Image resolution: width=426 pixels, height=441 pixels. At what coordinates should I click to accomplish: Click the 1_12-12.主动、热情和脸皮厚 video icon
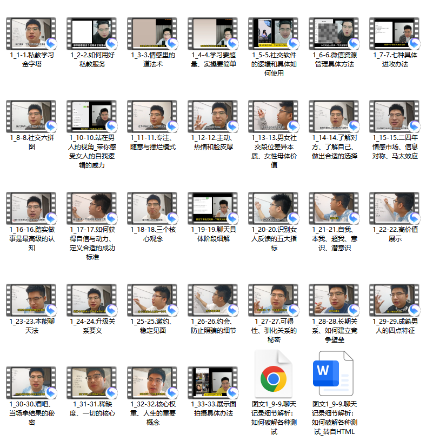[x=213, y=116]
